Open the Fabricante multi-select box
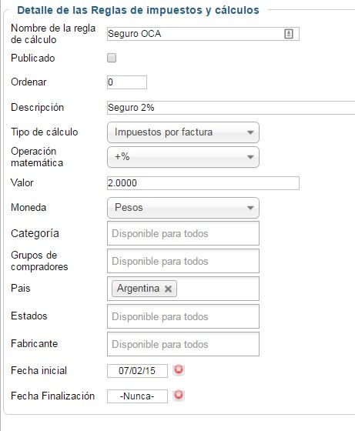Image resolution: width=355 pixels, height=431 pixels. coord(183,344)
